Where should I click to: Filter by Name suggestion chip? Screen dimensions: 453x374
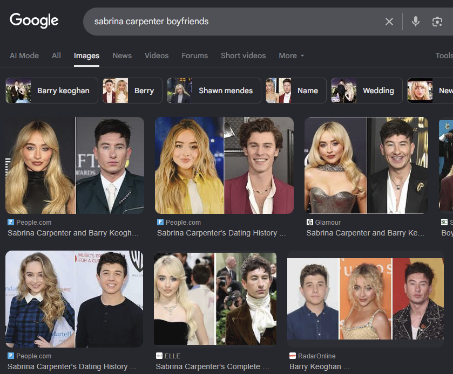296,91
